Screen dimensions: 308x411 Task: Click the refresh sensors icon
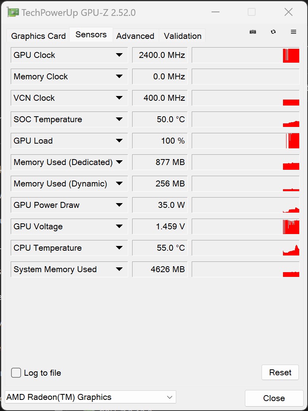coord(273,32)
